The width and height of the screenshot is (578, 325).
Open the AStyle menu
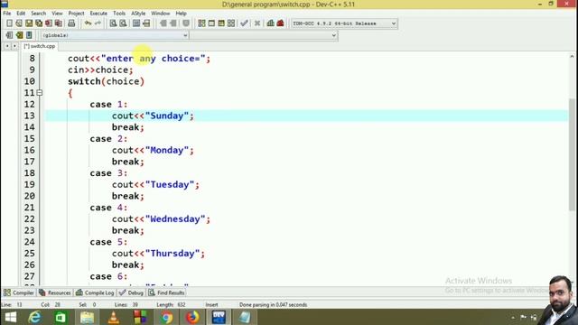coord(138,14)
